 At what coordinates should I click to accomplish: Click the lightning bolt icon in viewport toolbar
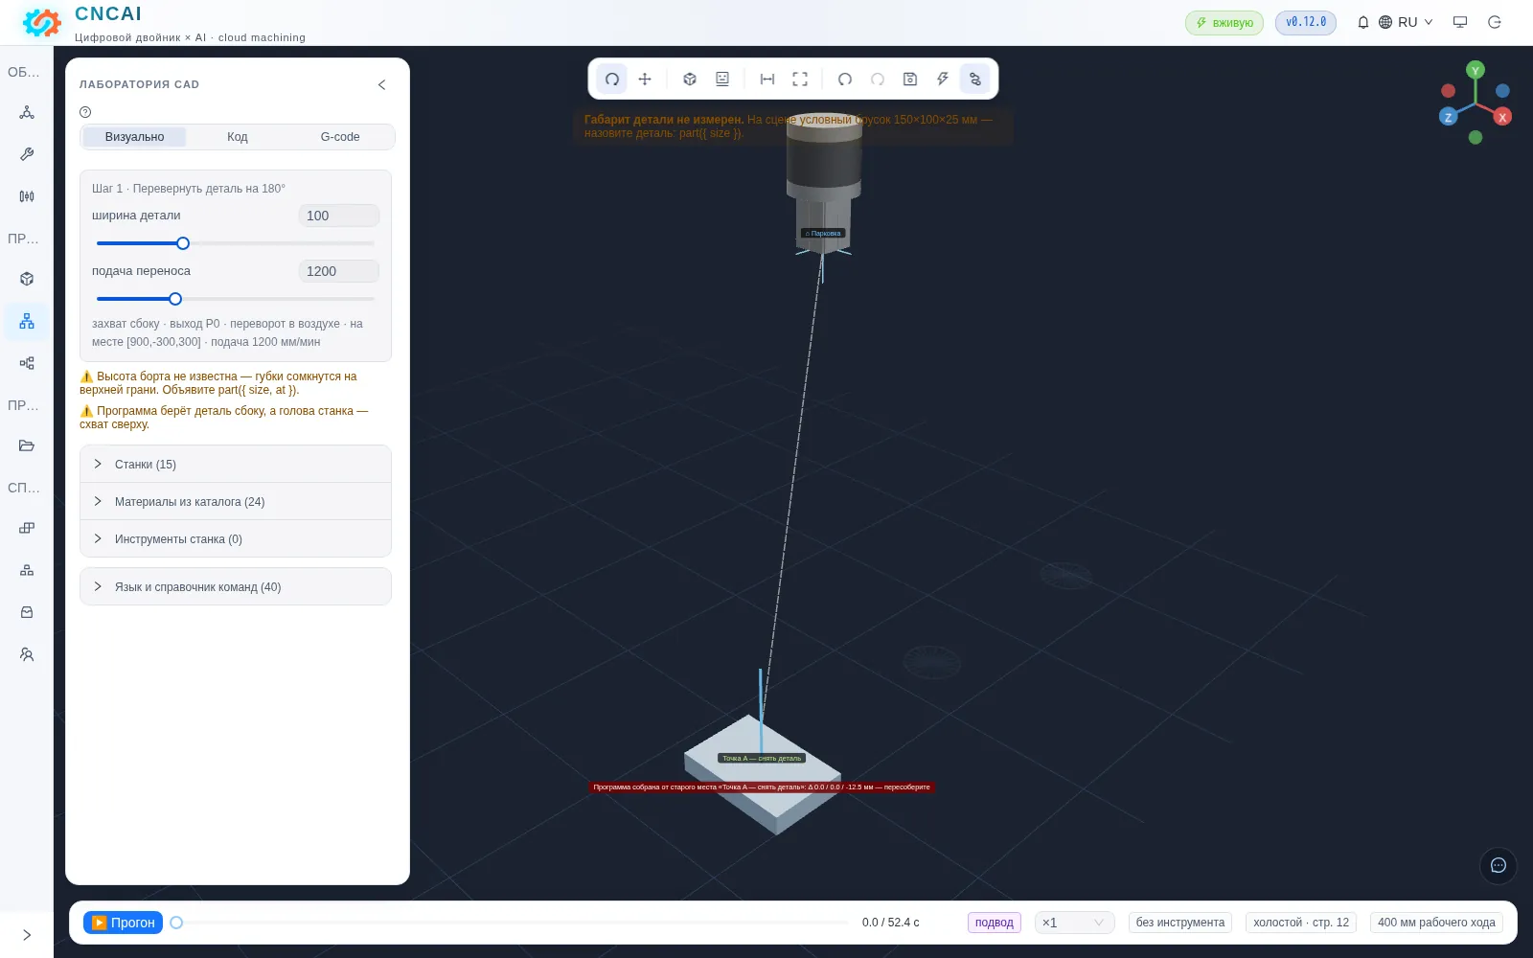943,79
